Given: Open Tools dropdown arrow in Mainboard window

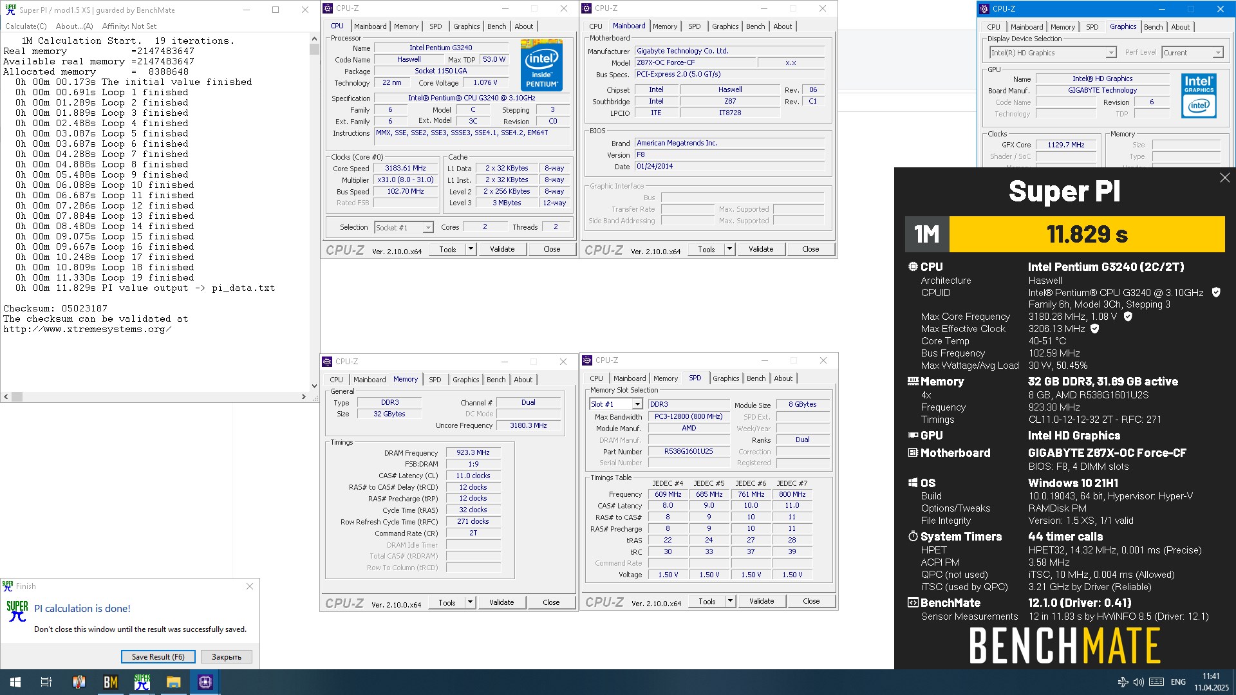Looking at the screenshot, I should (729, 249).
